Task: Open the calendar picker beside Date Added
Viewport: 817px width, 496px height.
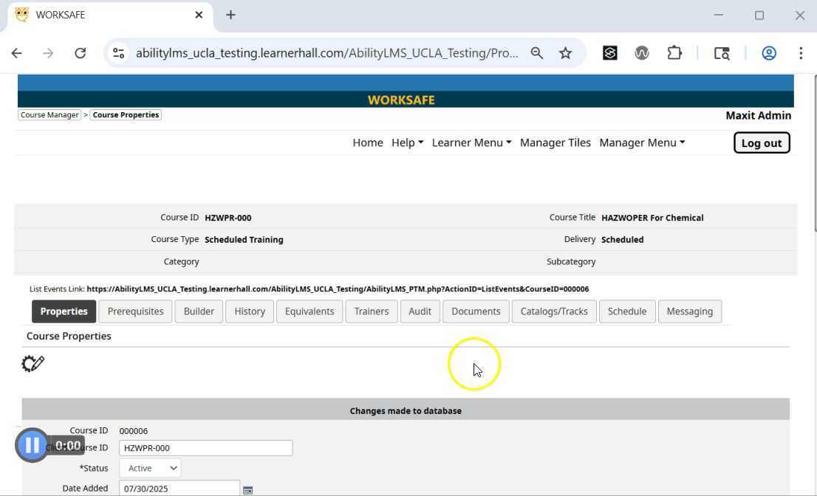Action: click(x=247, y=490)
